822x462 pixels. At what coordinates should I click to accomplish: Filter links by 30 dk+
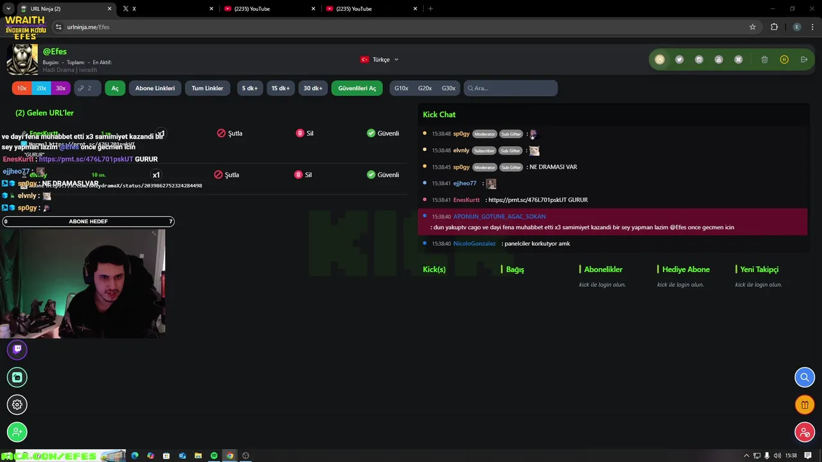click(x=313, y=89)
